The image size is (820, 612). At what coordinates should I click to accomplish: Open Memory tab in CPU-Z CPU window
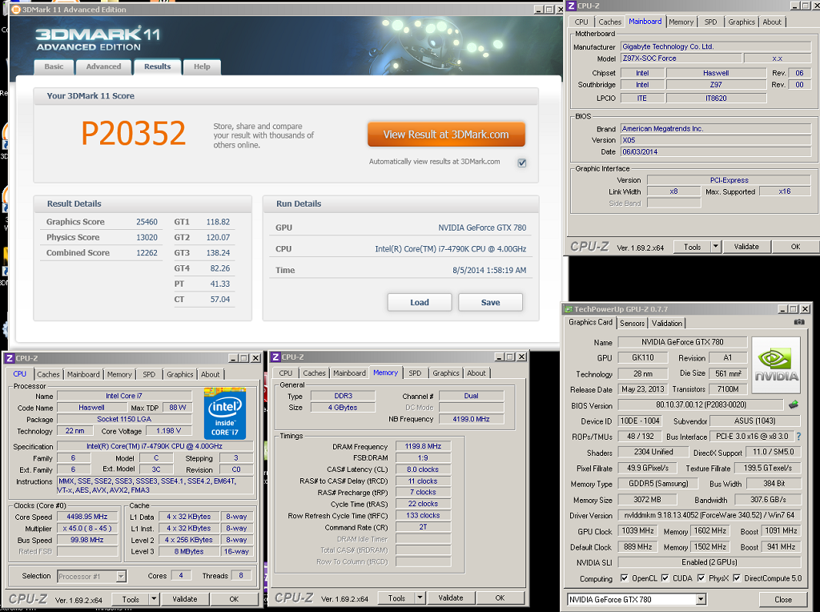click(x=119, y=375)
